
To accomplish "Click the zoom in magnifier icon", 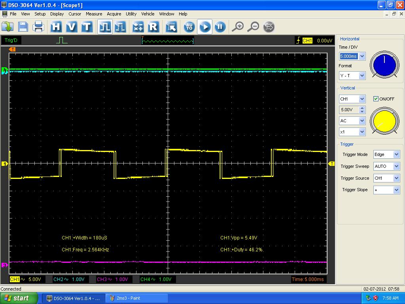I will (x=237, y=27).
